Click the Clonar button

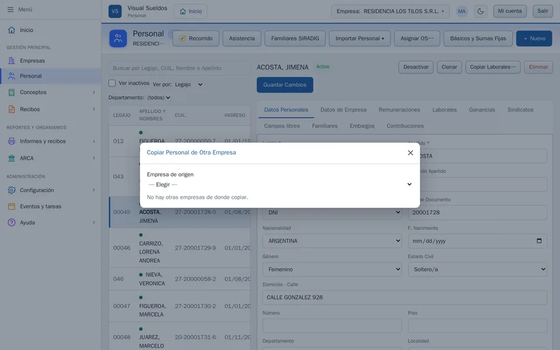(449, 67)
